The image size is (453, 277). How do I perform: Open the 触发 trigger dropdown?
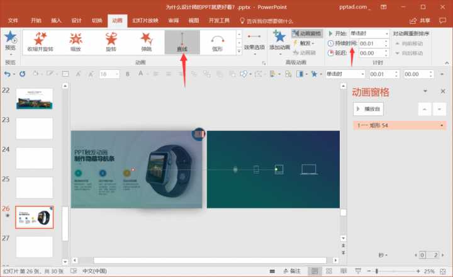[x=305, y=43]
